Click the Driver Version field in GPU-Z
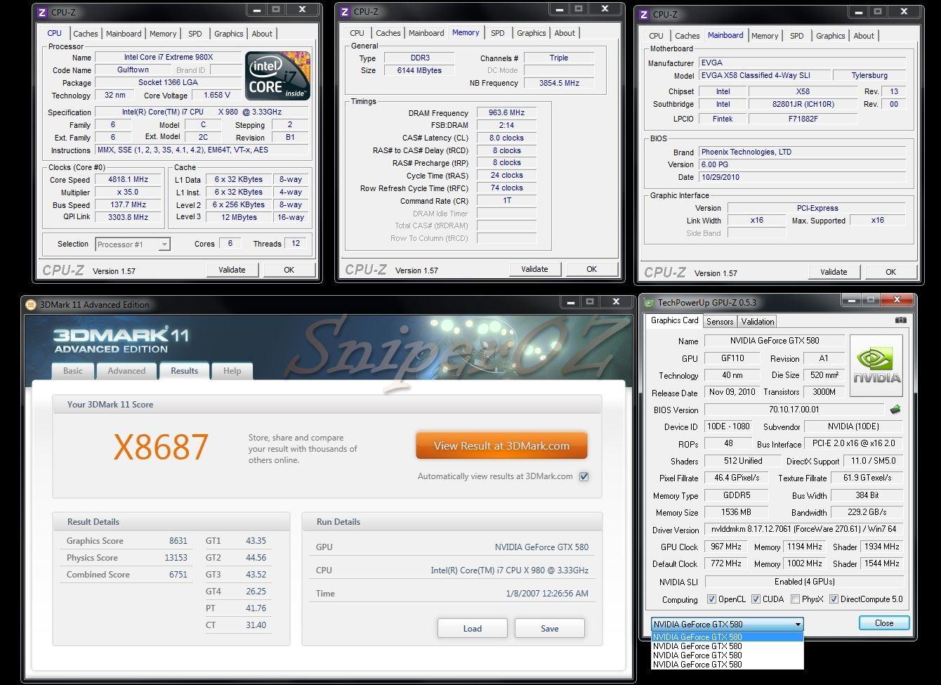The height and width of the screenshot is (685, 941). [x=803, y=529]
